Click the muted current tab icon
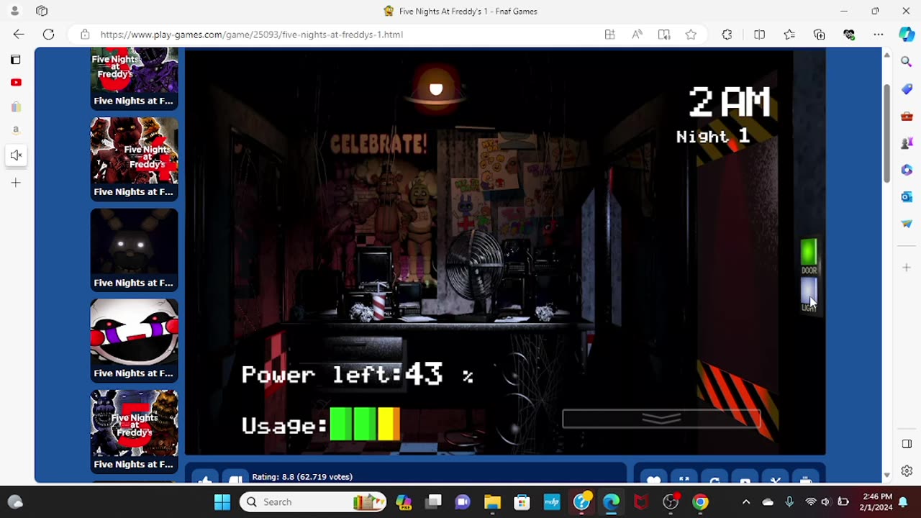This screenshot has width=921, height=518. 16,155
